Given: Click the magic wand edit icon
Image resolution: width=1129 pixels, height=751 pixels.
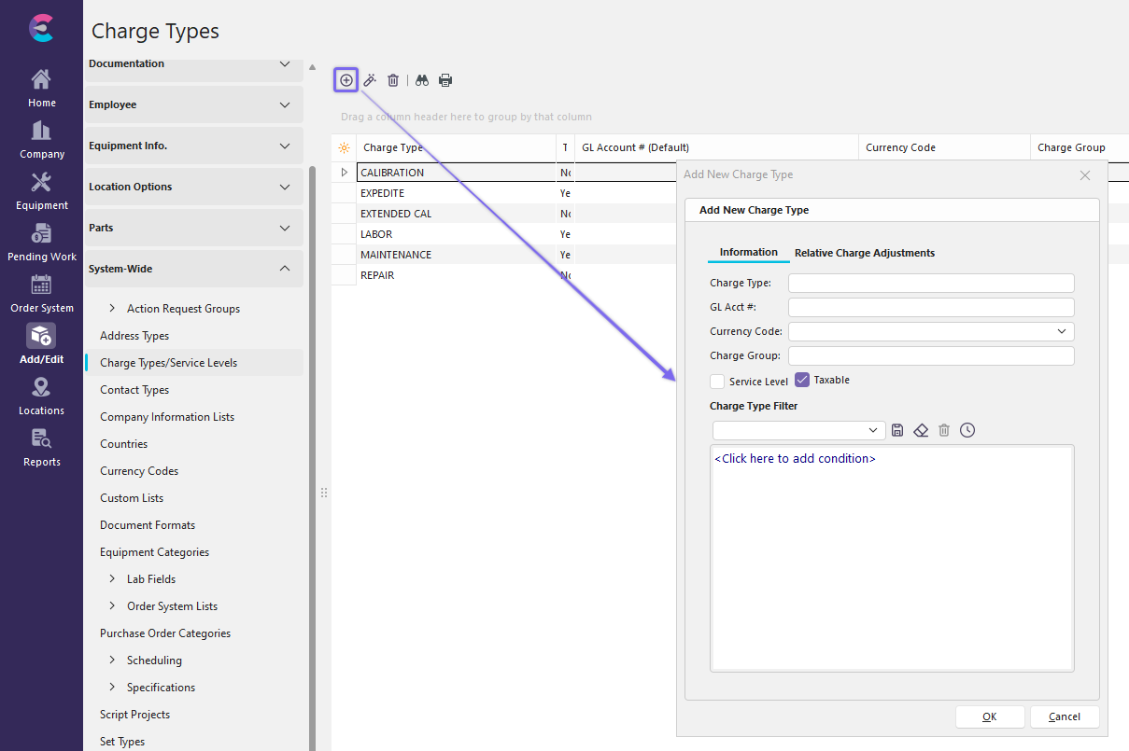Looking at the screenshot, I should click(x=370, y=80).
